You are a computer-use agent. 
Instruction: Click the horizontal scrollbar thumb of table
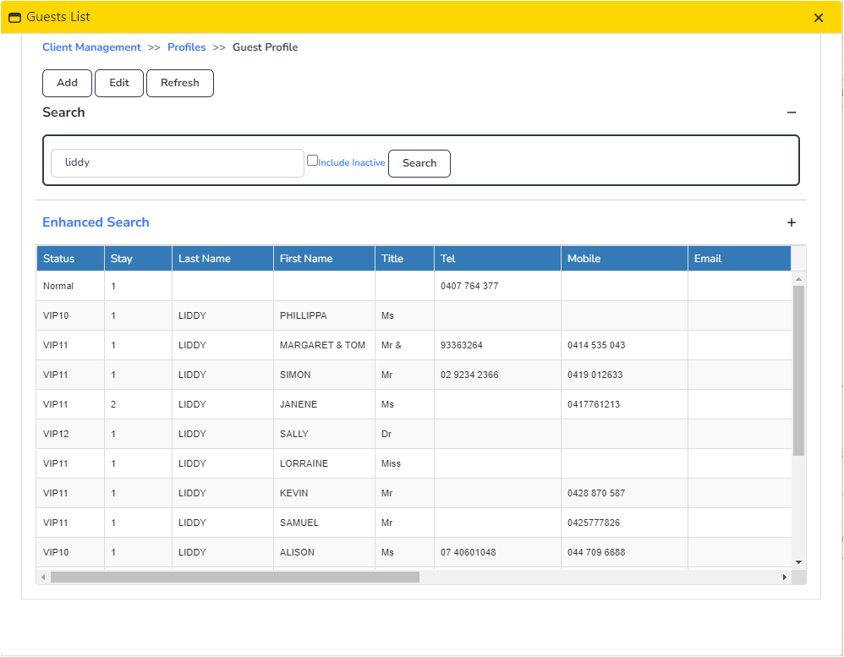[x=235, y=578]
